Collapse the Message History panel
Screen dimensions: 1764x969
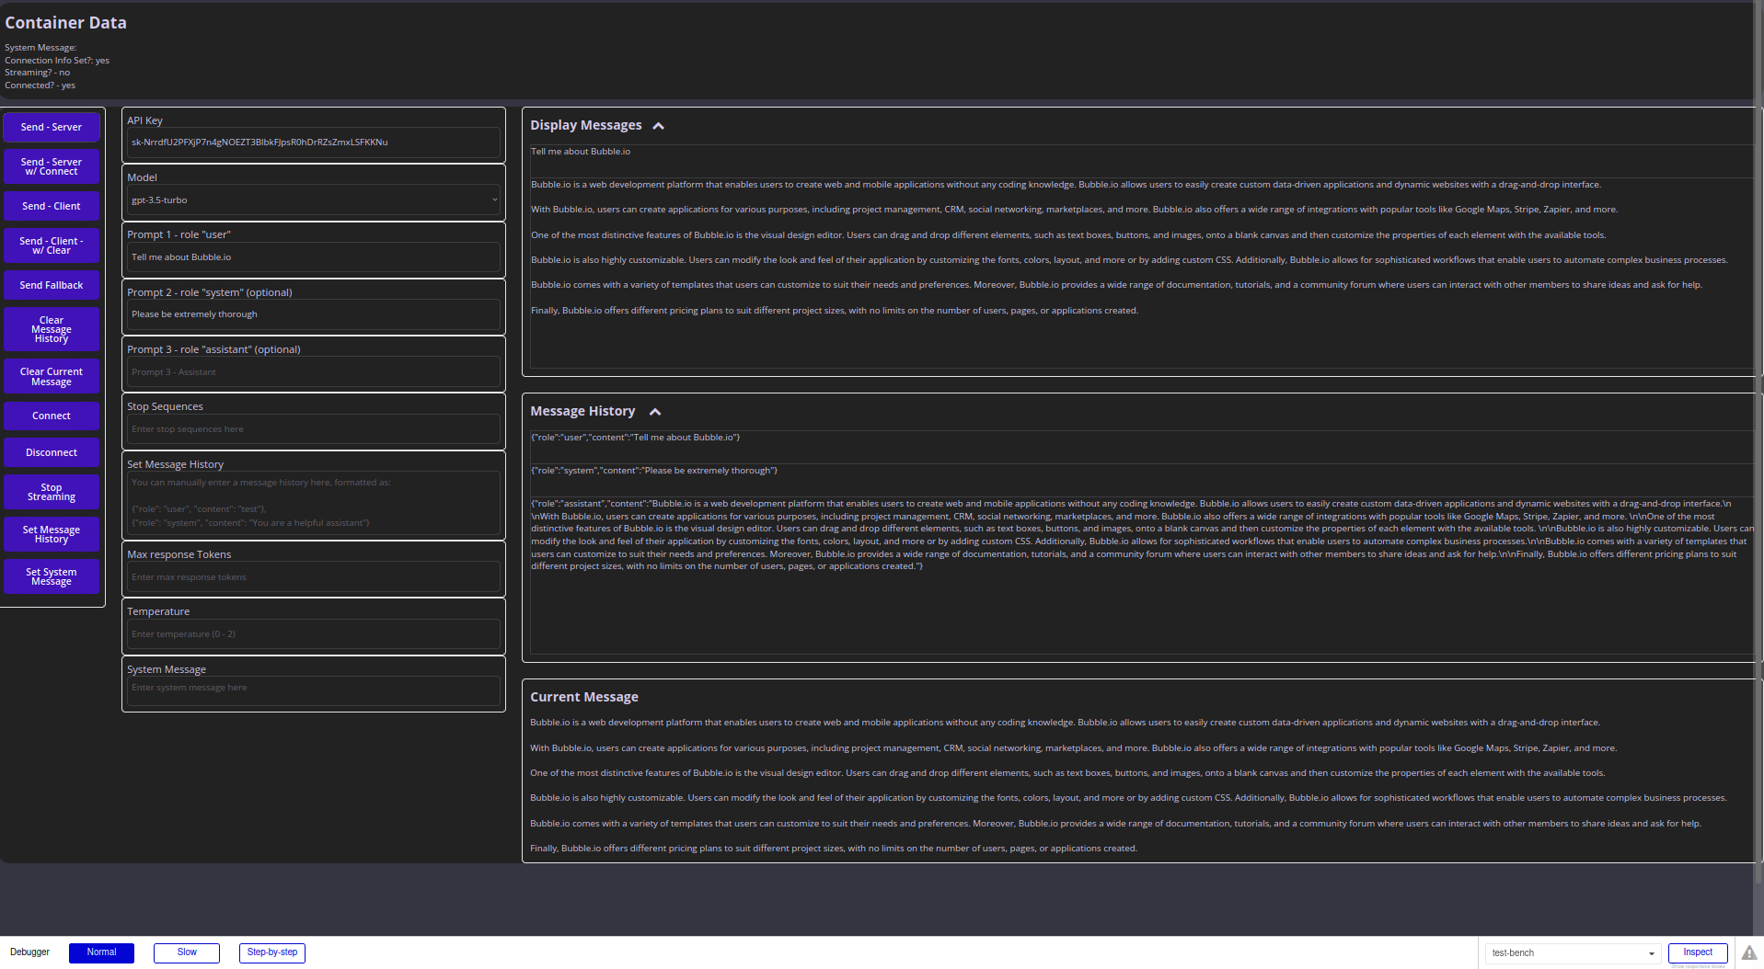pos(654,412)
